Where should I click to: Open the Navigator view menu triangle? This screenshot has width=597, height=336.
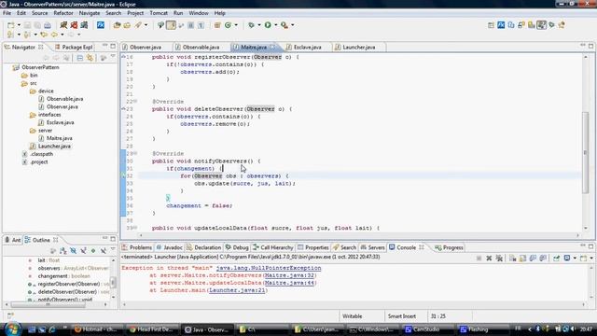pyautogui.click(x=113, y=57)
